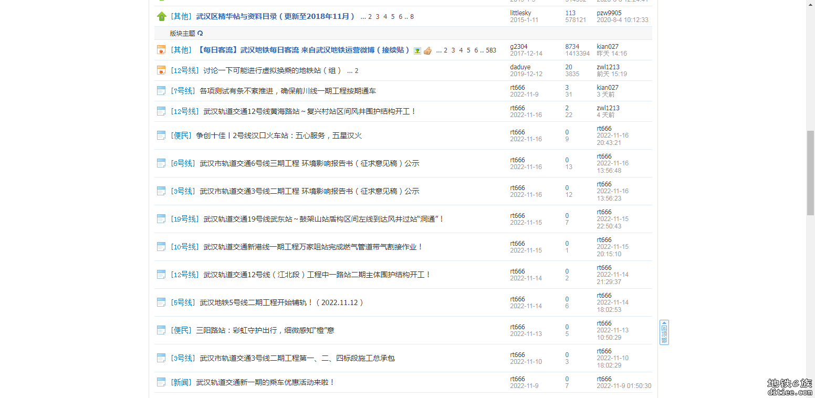Click the thread icon for 乘车优惠活动来啦
This screenshot has height=398, width=815.
click(161, 382)
